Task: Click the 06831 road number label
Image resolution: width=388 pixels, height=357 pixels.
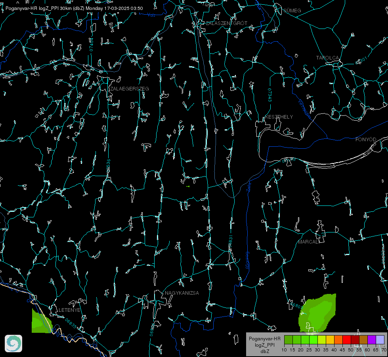Action: [x=230, y=242]
